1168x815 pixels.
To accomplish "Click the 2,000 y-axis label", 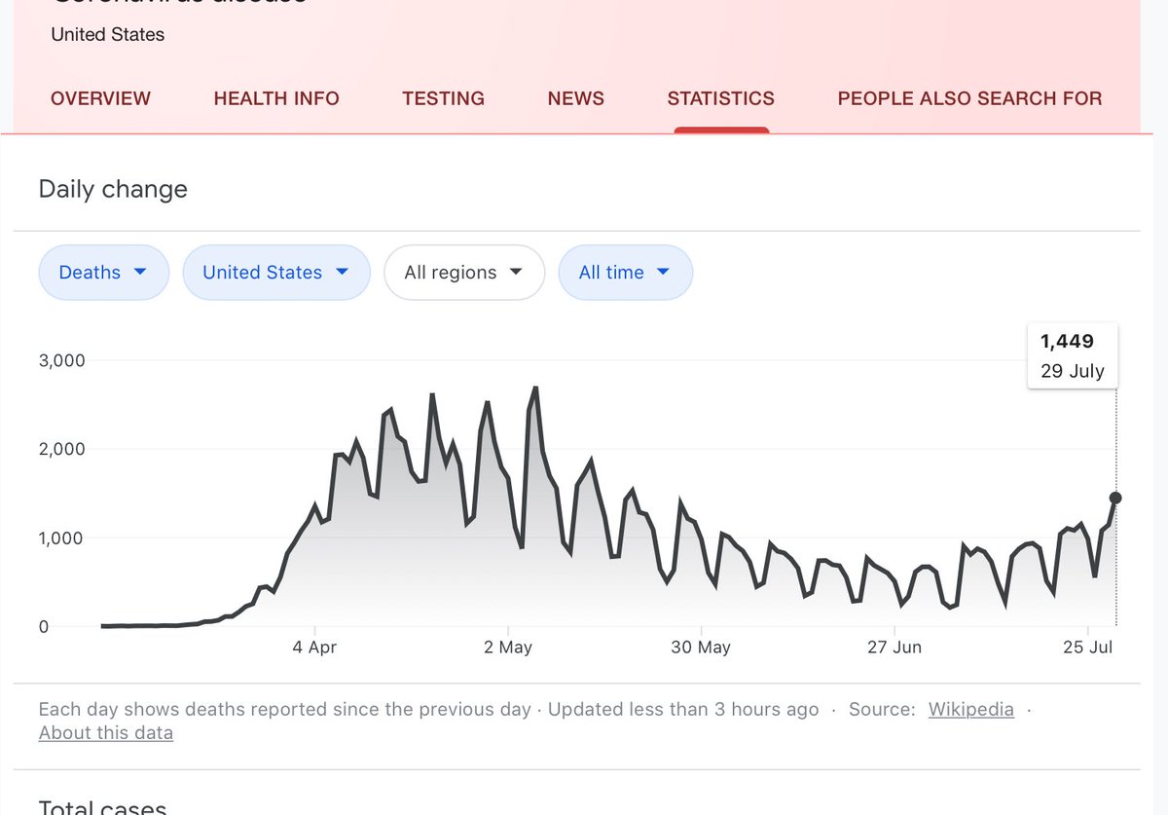I will 62,449.
